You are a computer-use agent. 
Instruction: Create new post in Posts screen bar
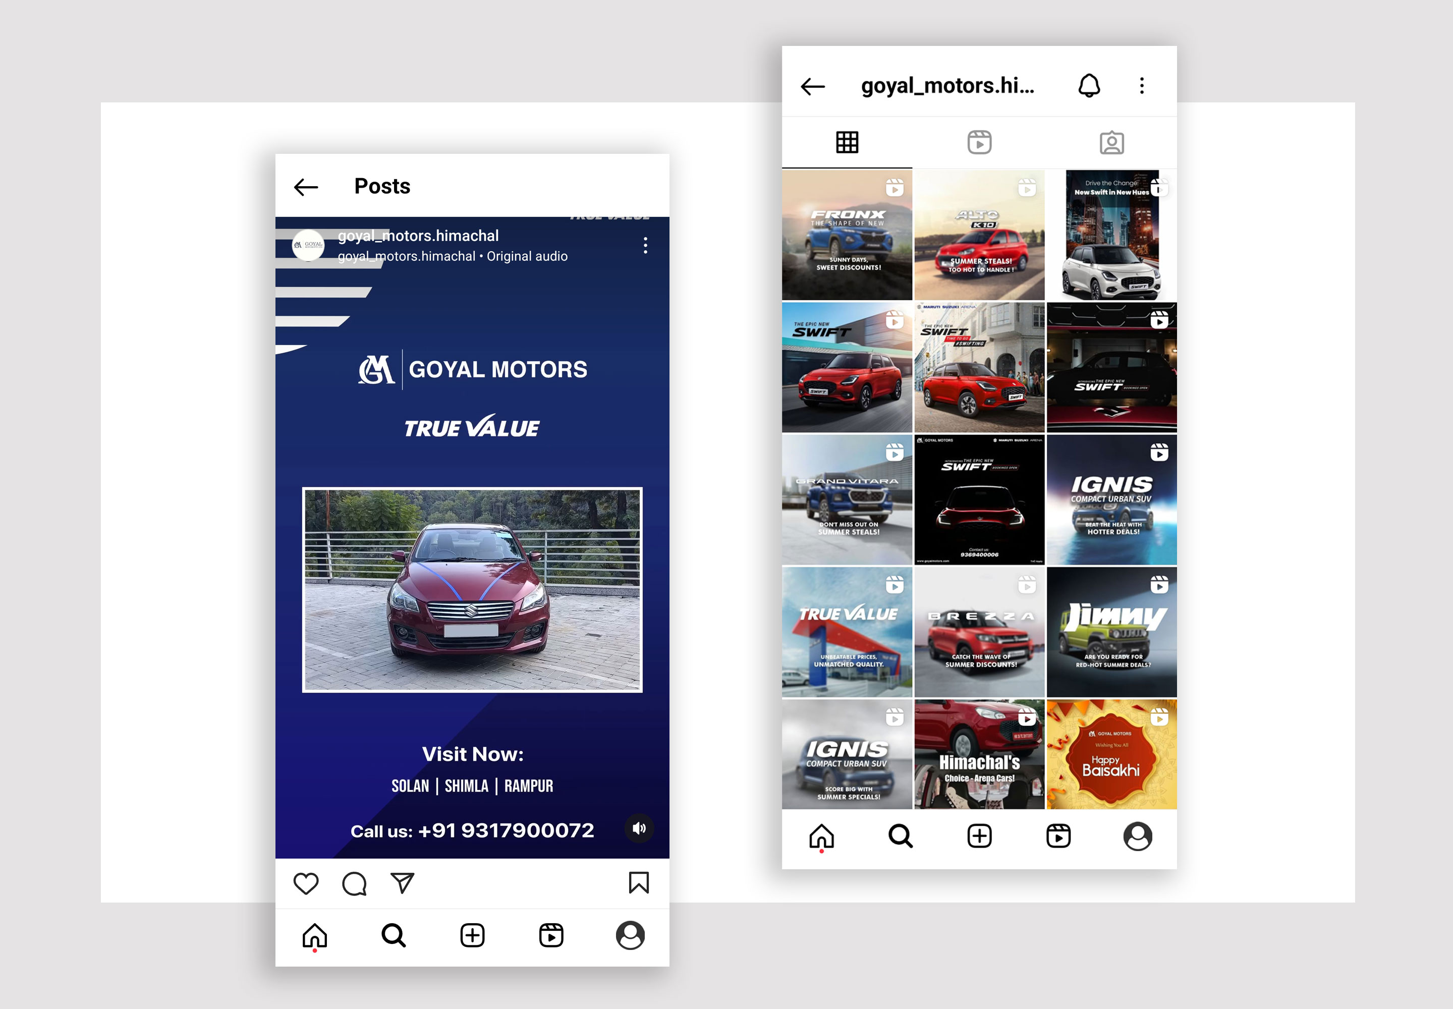click(472, 935)
